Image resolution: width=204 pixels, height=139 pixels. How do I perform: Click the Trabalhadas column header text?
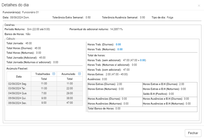click(42, 74)
